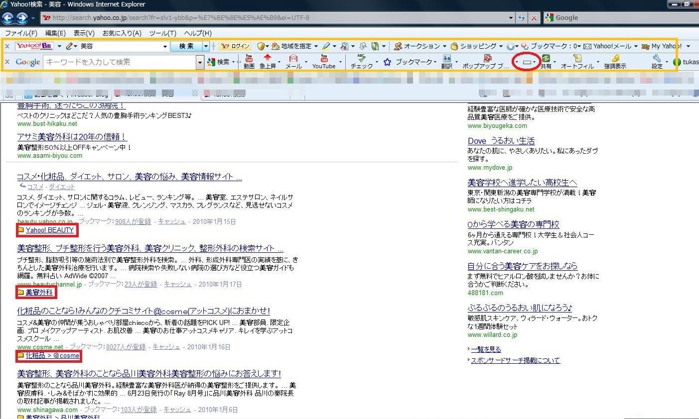Click the Yahoo! BB logo
Image resolution: width=699 pixels, height=419 pixels.
click(x=34, y=46)
